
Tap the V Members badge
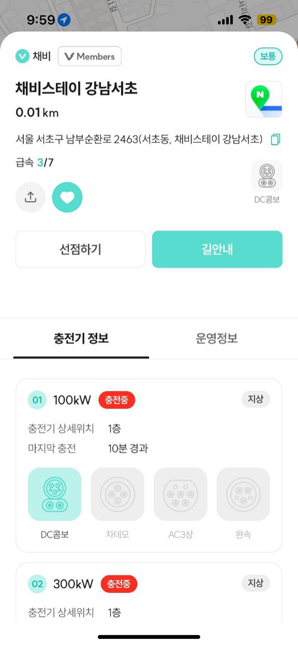click(x=90, y=56)
